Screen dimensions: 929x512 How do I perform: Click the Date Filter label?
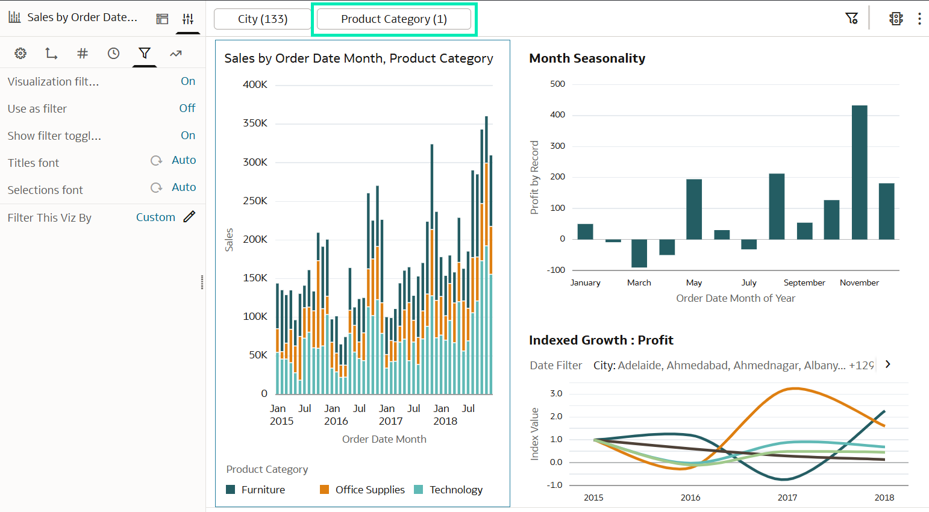(x=556, y=366)
